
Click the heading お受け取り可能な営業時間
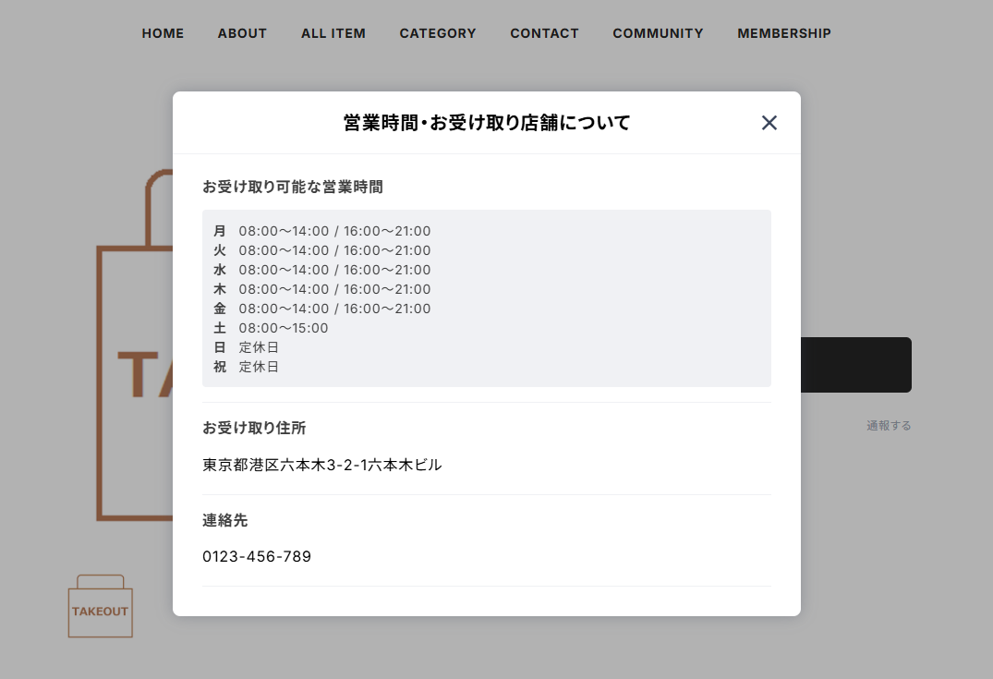[293, 187]
